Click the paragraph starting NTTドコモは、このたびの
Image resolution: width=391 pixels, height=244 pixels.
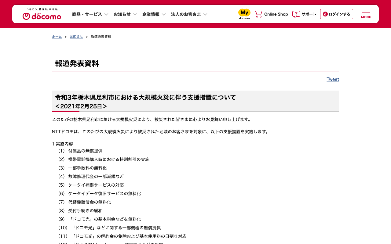pos(161,132)
